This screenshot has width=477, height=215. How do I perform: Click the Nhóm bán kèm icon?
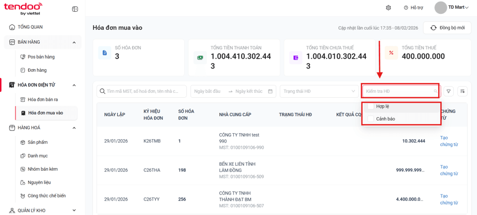coord(23,169)
